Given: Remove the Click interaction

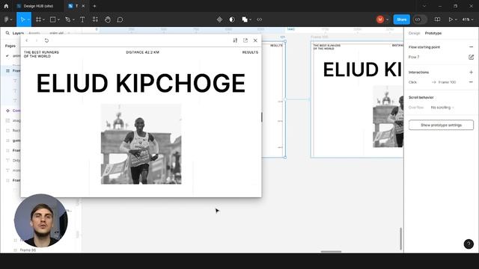Looking at the screenshot, I should [x=471, y=82].
